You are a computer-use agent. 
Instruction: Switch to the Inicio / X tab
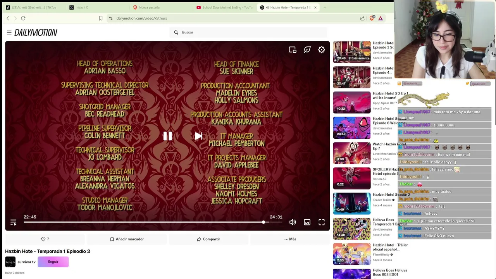pyautogui.click(x=97, y=7)
